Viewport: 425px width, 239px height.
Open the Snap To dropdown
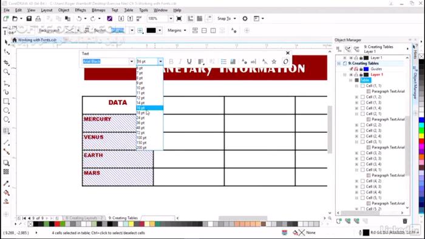(227, 19)
